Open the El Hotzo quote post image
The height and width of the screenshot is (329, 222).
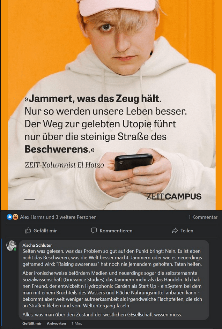[x=111, y=105]
